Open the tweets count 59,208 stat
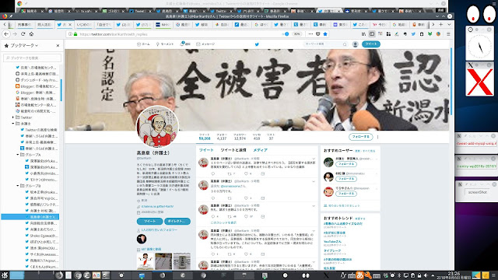This screenshot has width=498, height=280. point(205,137)
